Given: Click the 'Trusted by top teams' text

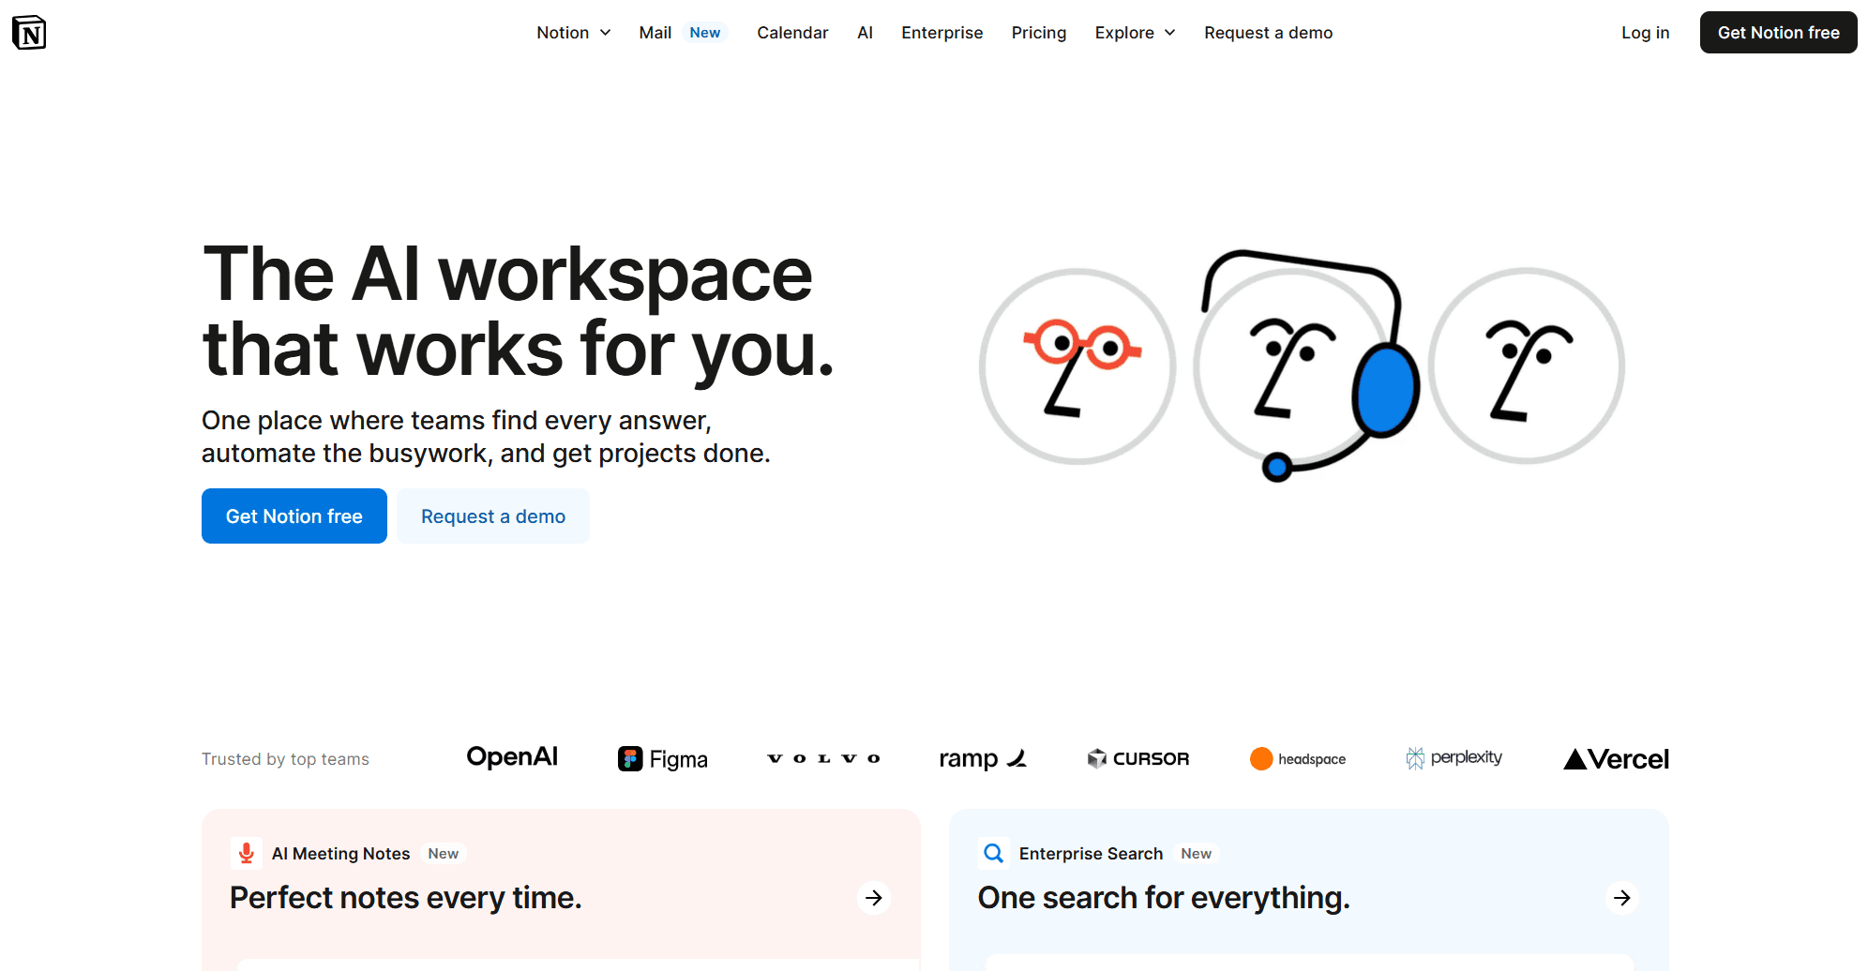Looking at the screenshot, I should [x=285, y=759].
